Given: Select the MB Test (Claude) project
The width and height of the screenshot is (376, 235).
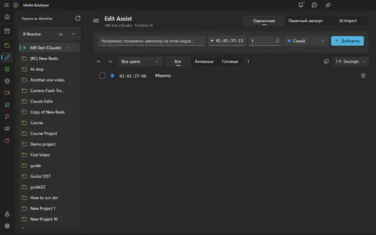Looking at the screenshot, I should (x=49, y=48).
